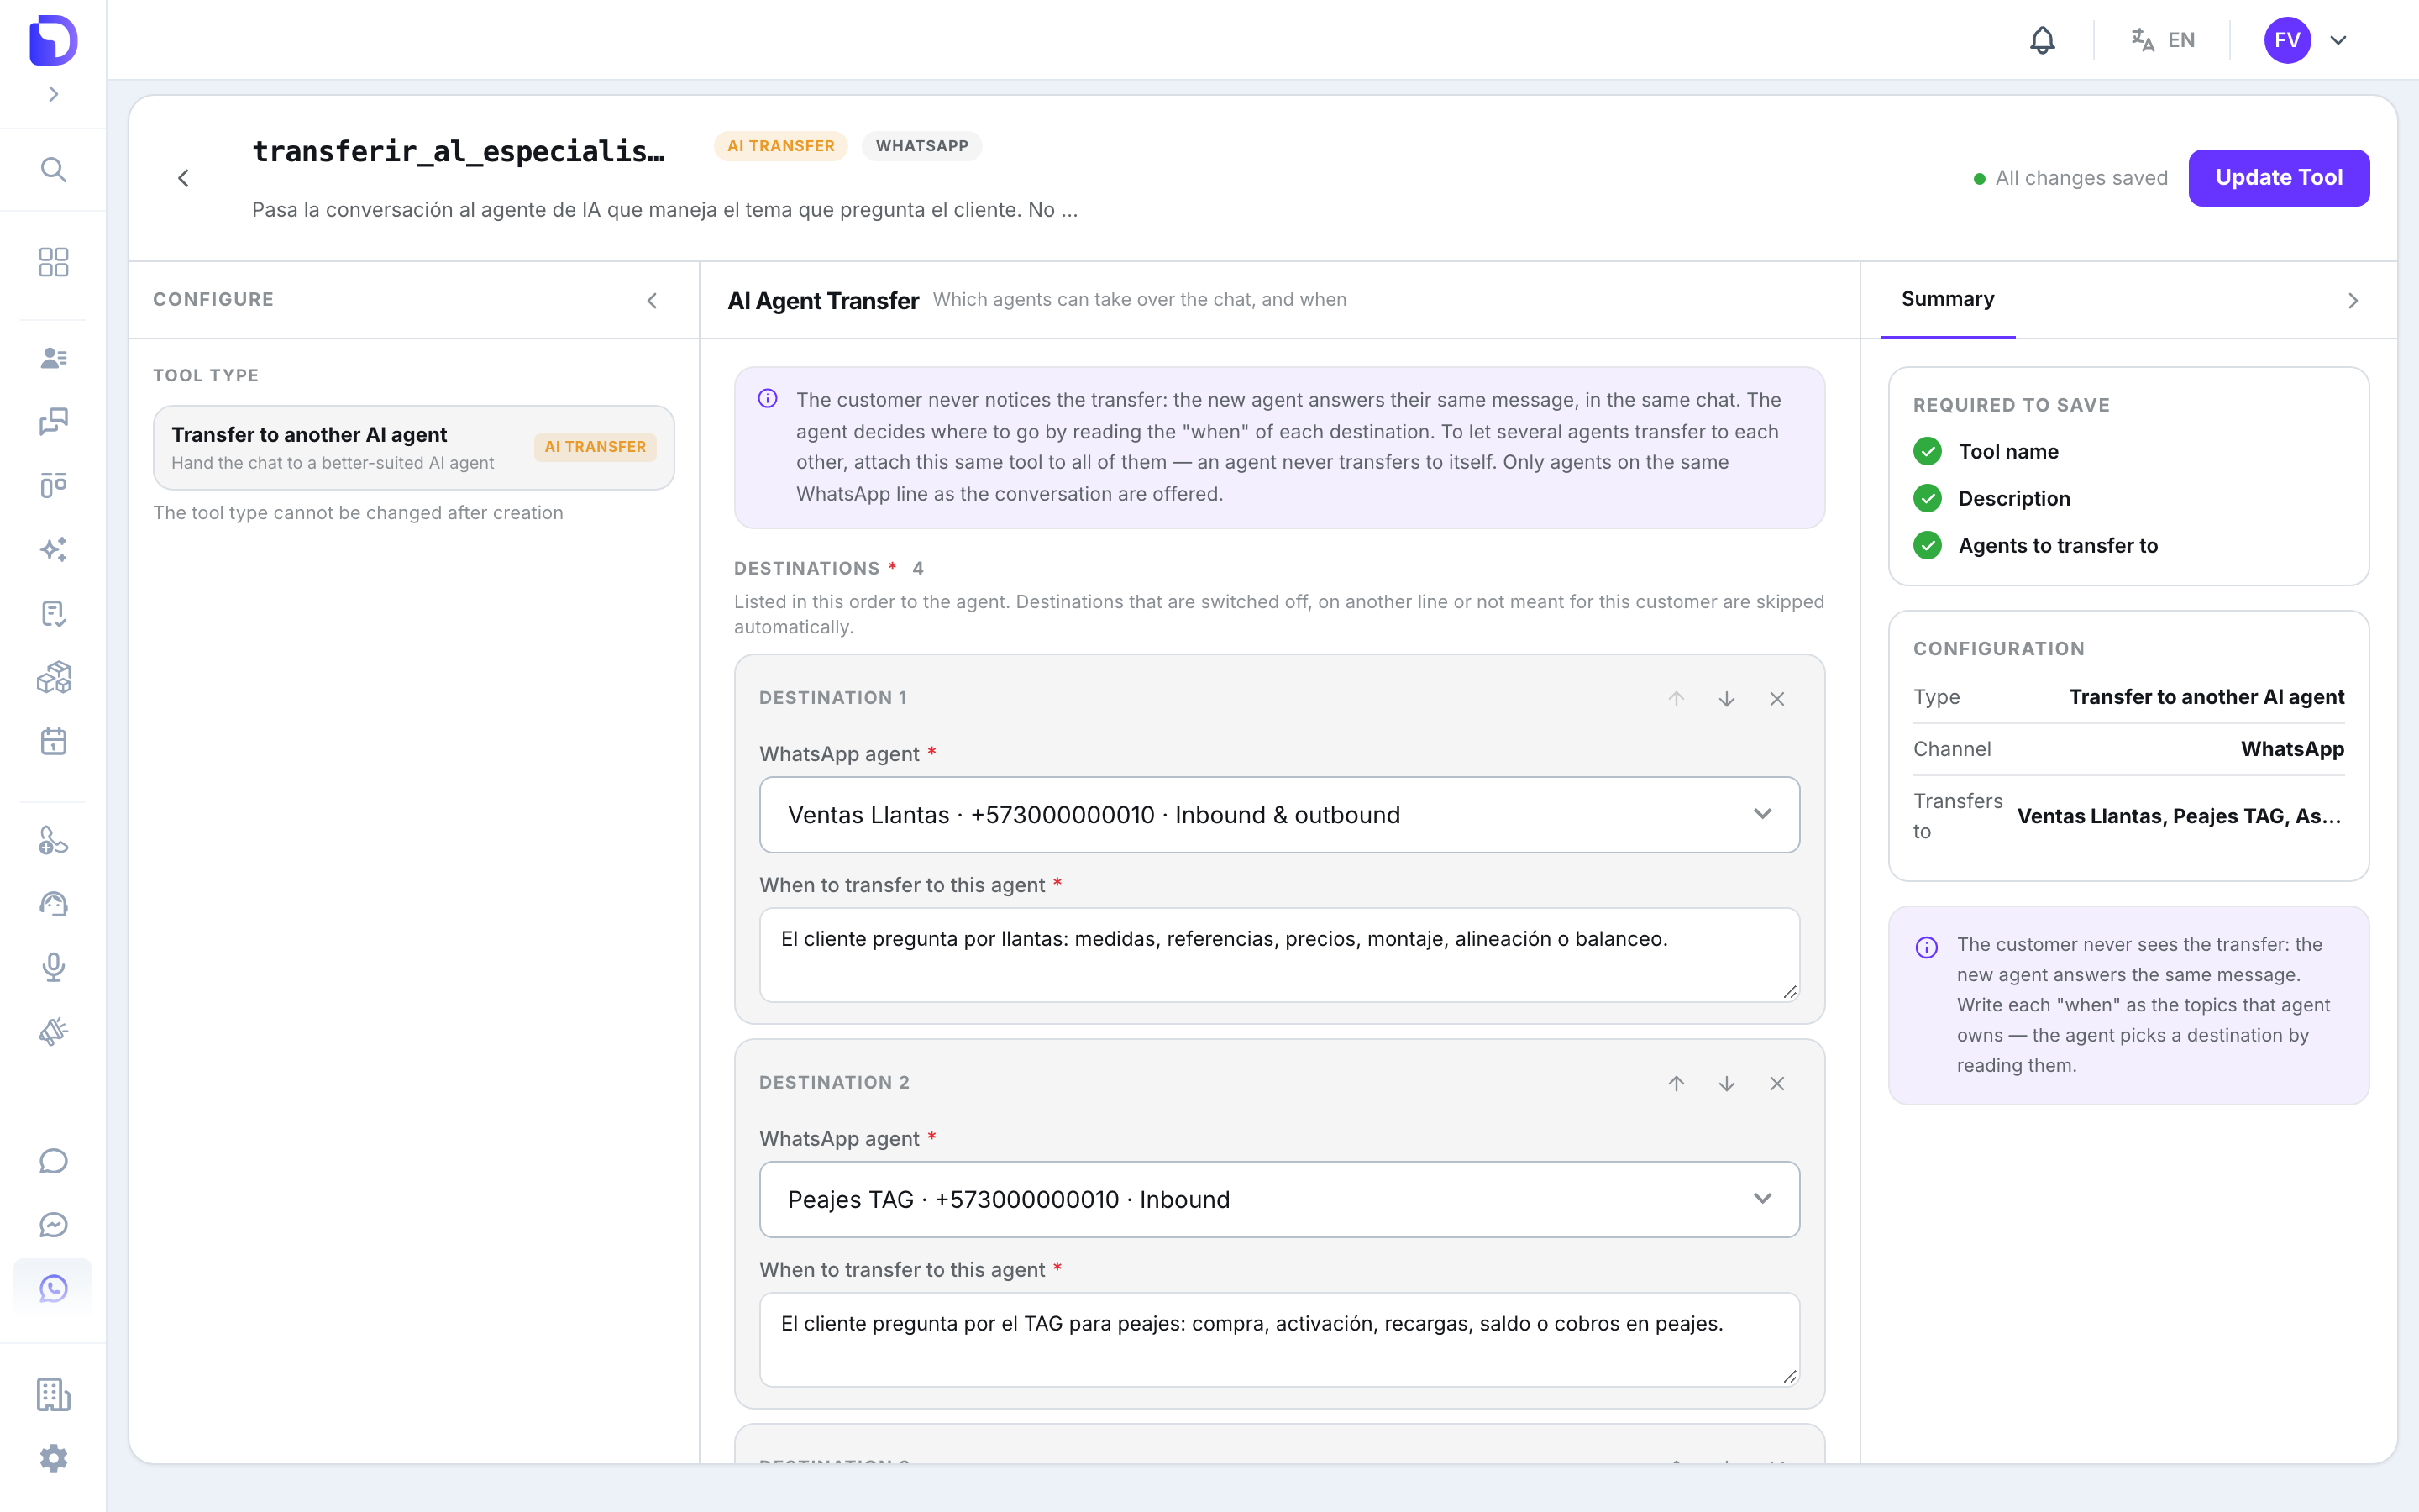Open the checklist document icon in sidebar
The image size is (2419, 1512).
coord(53,613)
